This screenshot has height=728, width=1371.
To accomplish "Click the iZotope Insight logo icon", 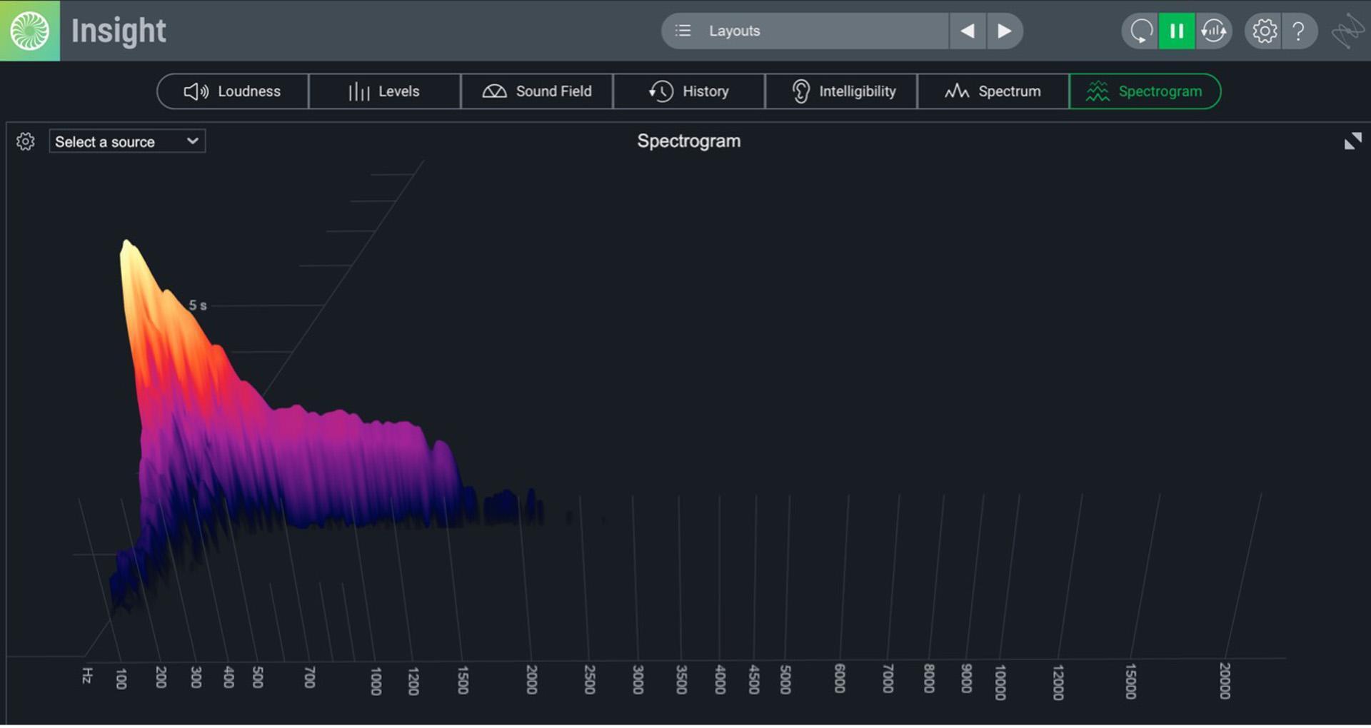I will [x=29, y=31].
